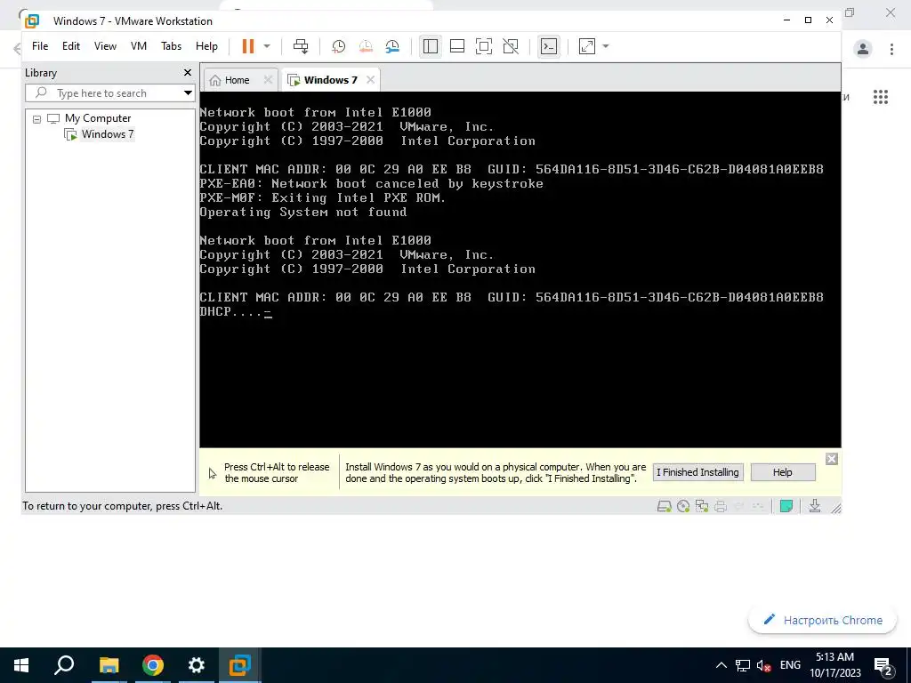Show hidden tray icons chevron

click(721, 665)
